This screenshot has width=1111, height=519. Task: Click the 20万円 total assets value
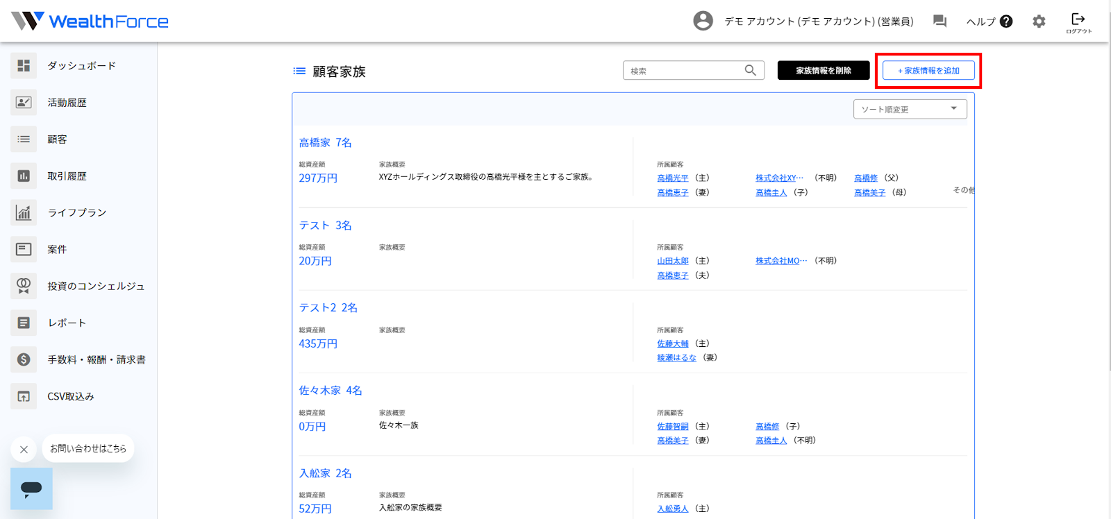coord(315,261)
